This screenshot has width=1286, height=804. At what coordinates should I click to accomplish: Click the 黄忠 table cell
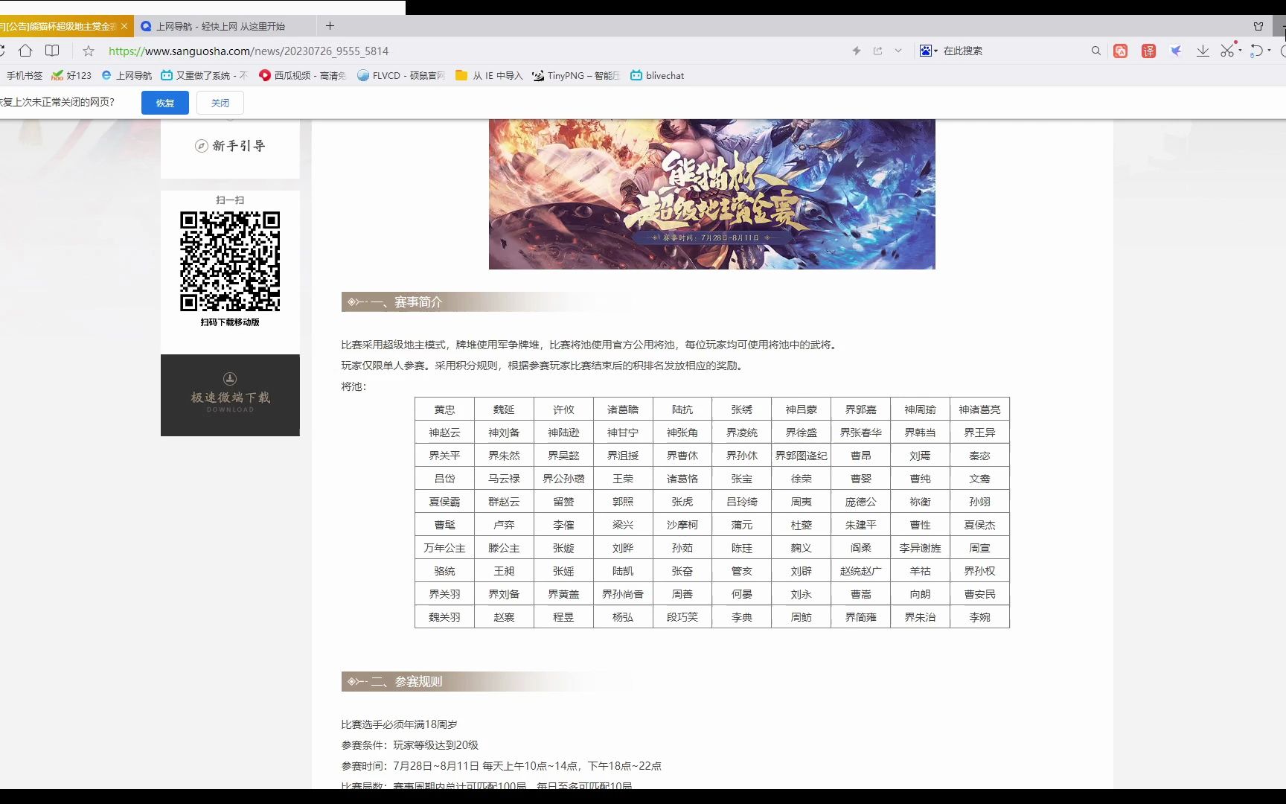tap(444, 409)
